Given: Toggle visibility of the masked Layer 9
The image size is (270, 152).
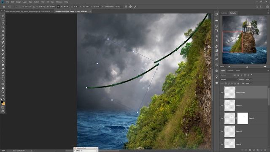Looking at the screenshot, I should (x=222, y=118).
